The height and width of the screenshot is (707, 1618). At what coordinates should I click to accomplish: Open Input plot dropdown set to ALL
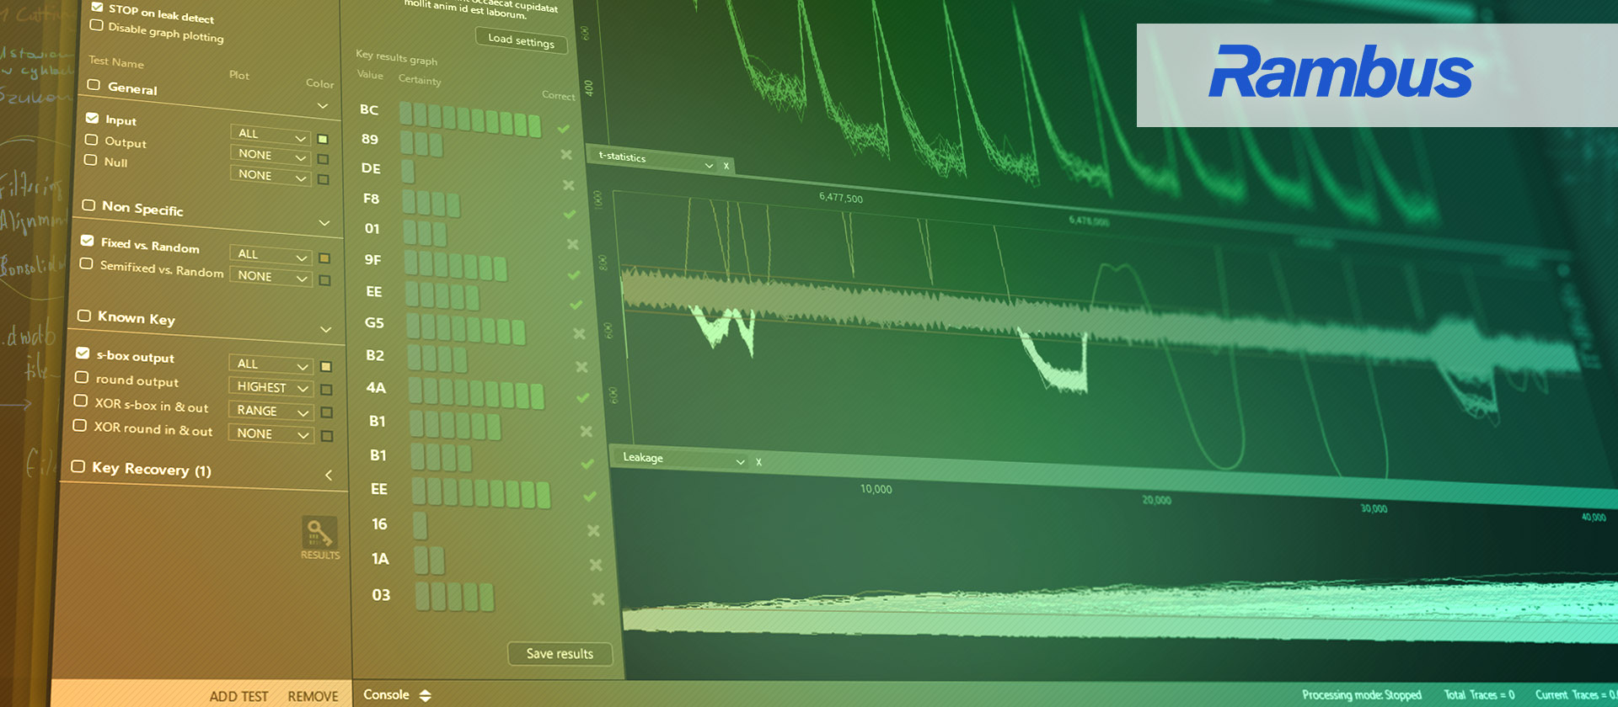tap(271, 135)
